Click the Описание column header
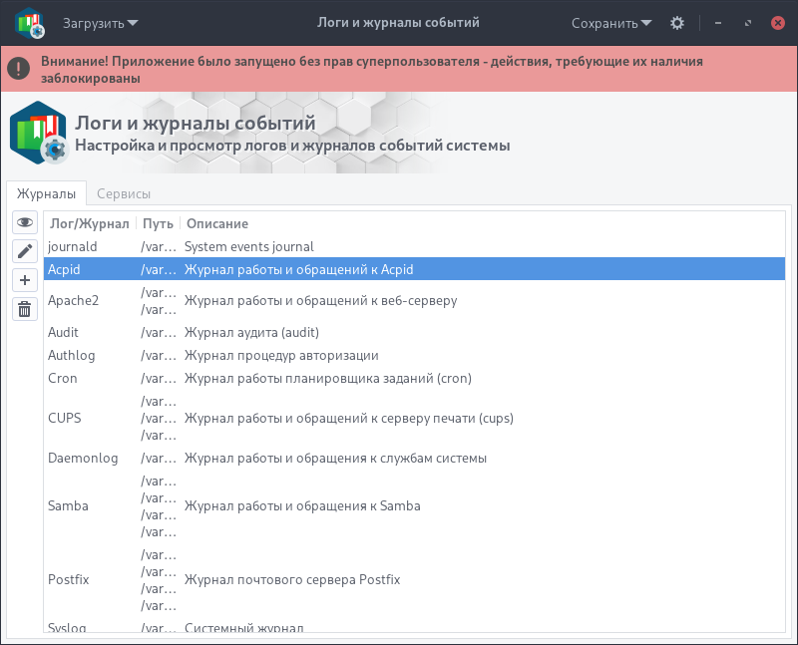 217,224
